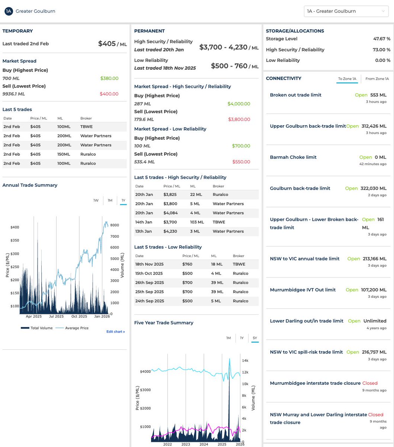Click the NSW to VIC annual trade limit
394x447 pixels.
[x=328, y=262]
